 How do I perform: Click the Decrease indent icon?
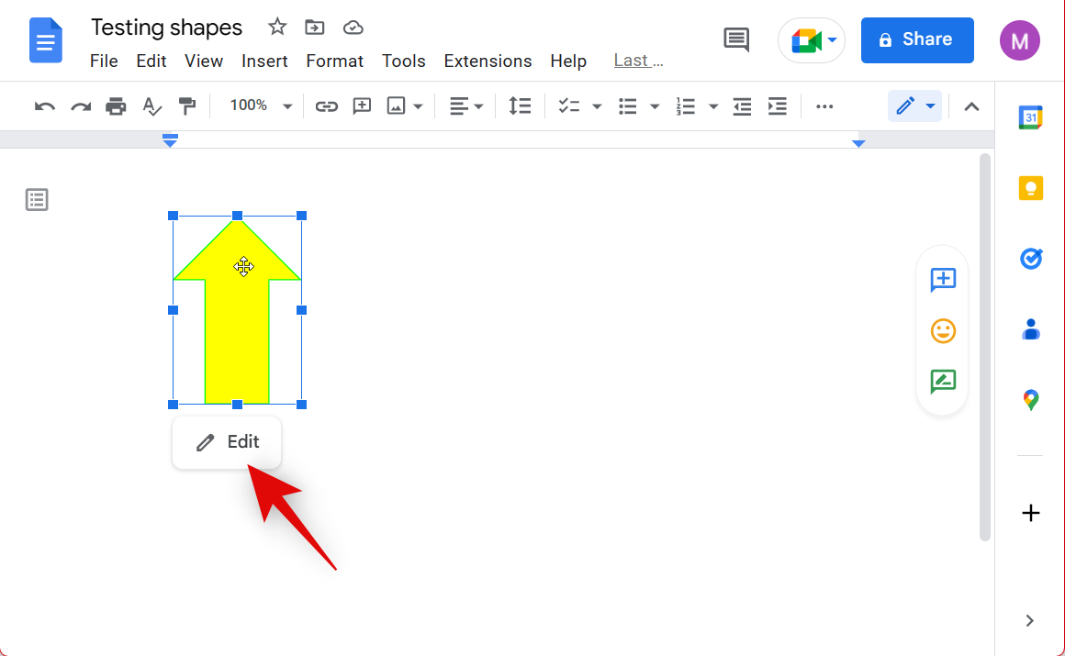coord(742,106)
